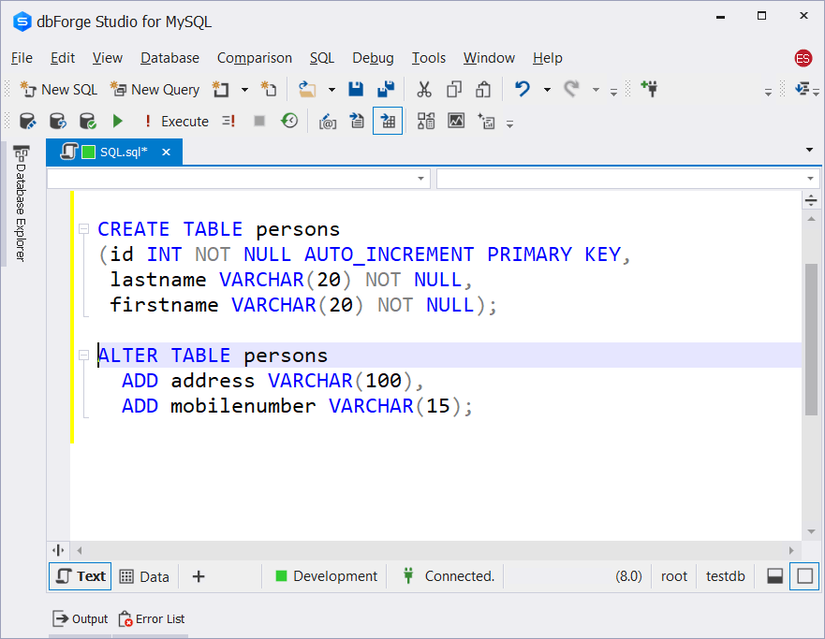The image size is (825, 639).
Task: Click the new document icon
Action: click(x=269, y=90)
